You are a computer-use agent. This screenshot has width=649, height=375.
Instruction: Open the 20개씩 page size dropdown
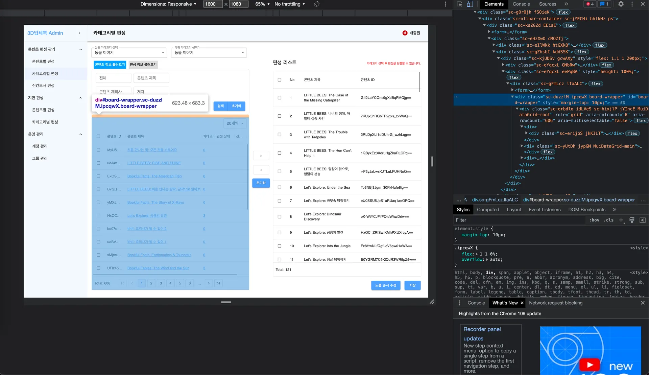point(235,123)
